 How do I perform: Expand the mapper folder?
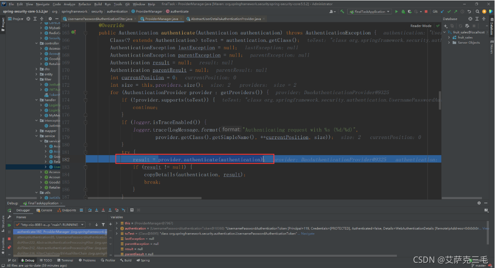click(x=37, y=131)
